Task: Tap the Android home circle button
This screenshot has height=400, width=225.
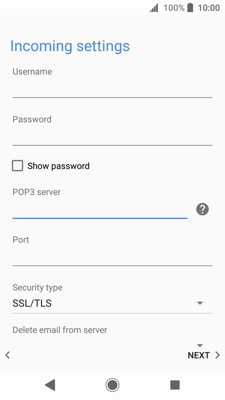Action: [x=112, y=385]
